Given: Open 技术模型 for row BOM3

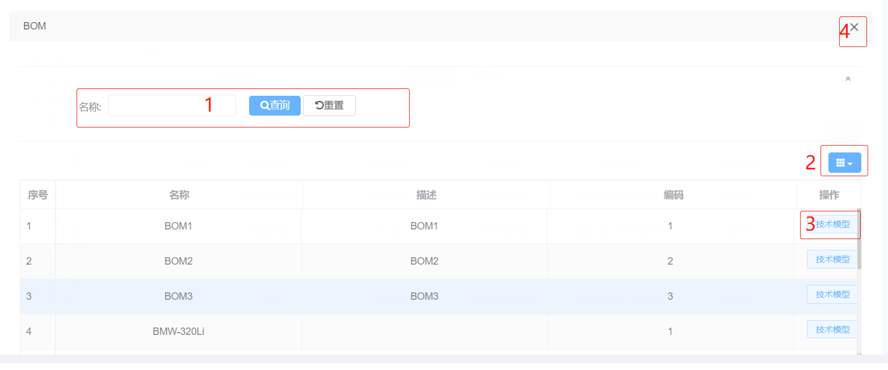Looking at the screenshot, I should pyautogui.click(x=832, y=295).
